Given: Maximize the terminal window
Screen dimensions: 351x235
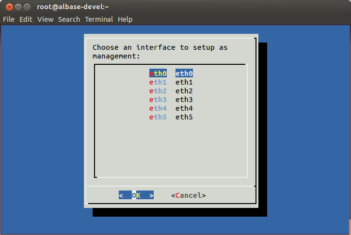Looking at the screenshot, I should 27,7.
